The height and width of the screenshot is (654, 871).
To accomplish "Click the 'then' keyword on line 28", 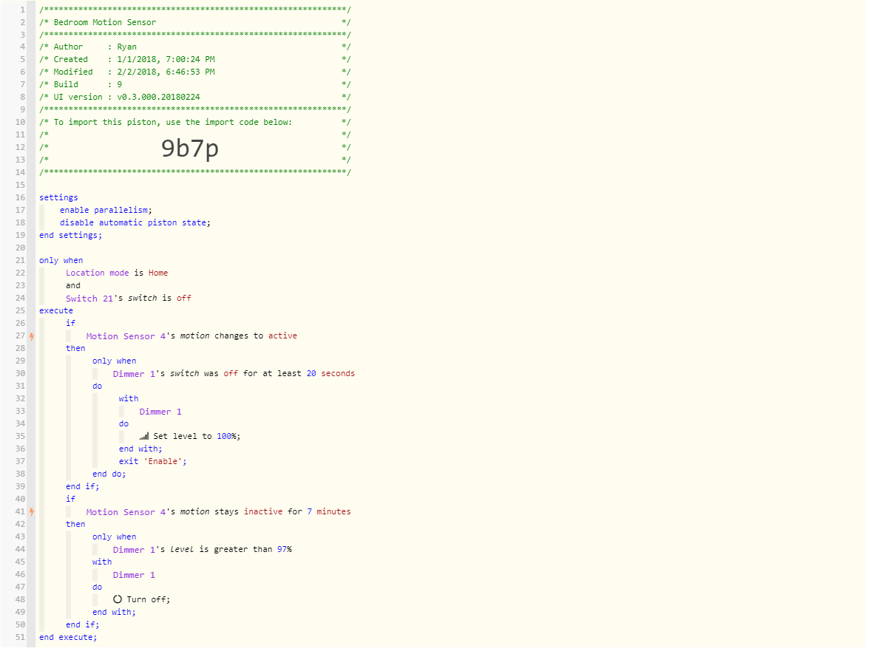I will point(75,349).
